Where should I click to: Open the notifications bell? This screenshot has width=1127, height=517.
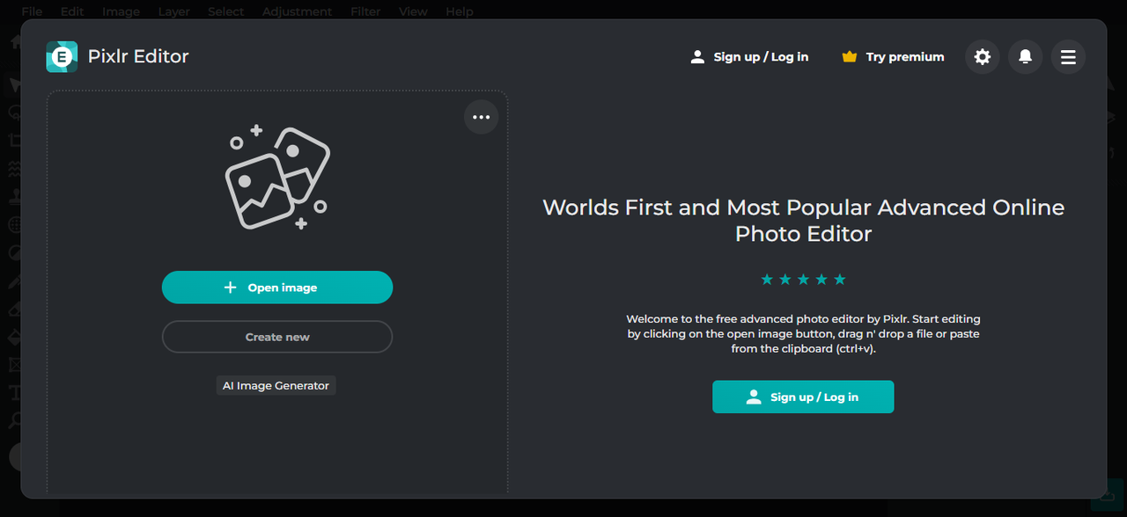click(1025, 57)
